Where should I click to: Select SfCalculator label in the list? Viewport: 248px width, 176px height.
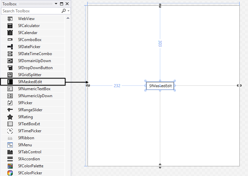(29, 26)
